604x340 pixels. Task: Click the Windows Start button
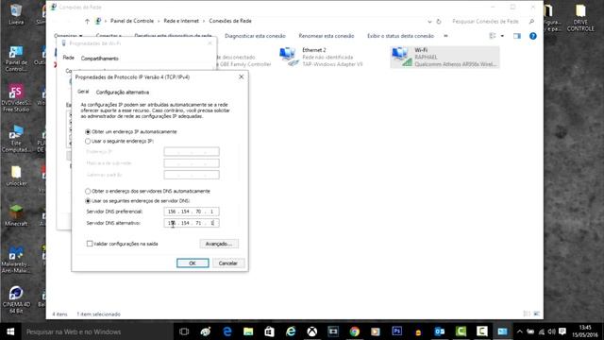pos(10,331)
